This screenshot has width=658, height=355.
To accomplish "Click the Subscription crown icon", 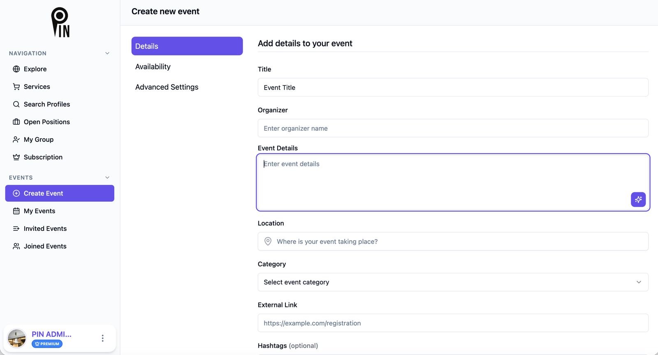I will [16, 157].
